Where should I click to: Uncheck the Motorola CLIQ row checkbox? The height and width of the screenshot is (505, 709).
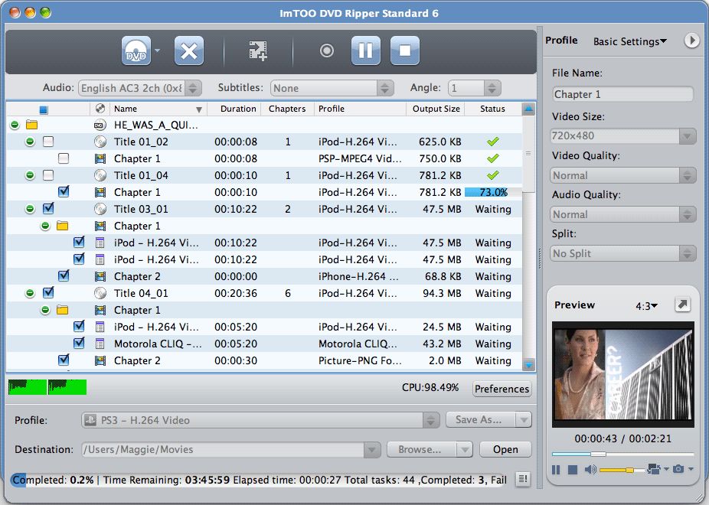pyautogui.click(x=79, y=343)
